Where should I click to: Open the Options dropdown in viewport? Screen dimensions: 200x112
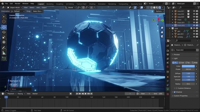pyautogui.click(x=159, y=11)
